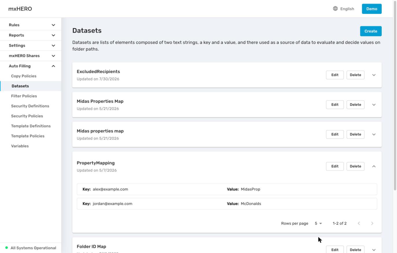Click the green system status dot
The height and width of the screenshot is (253, 397).
point(7,248)
